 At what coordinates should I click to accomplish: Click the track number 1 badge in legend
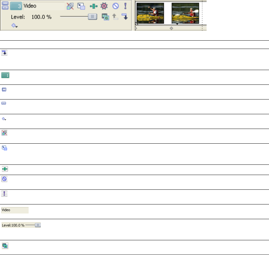5,75
